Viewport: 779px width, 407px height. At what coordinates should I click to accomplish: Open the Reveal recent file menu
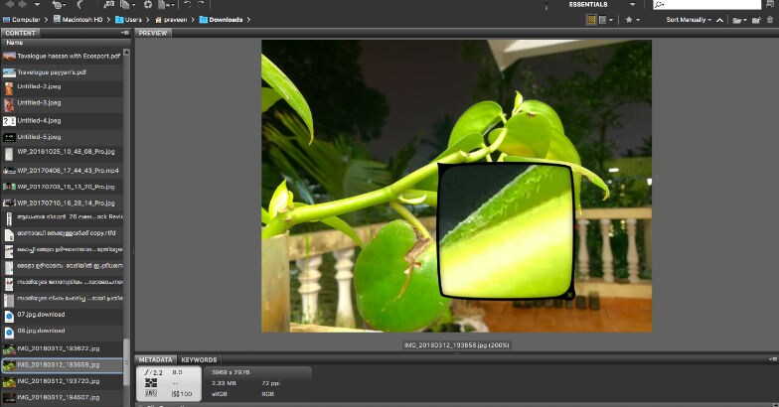point(59,4)
